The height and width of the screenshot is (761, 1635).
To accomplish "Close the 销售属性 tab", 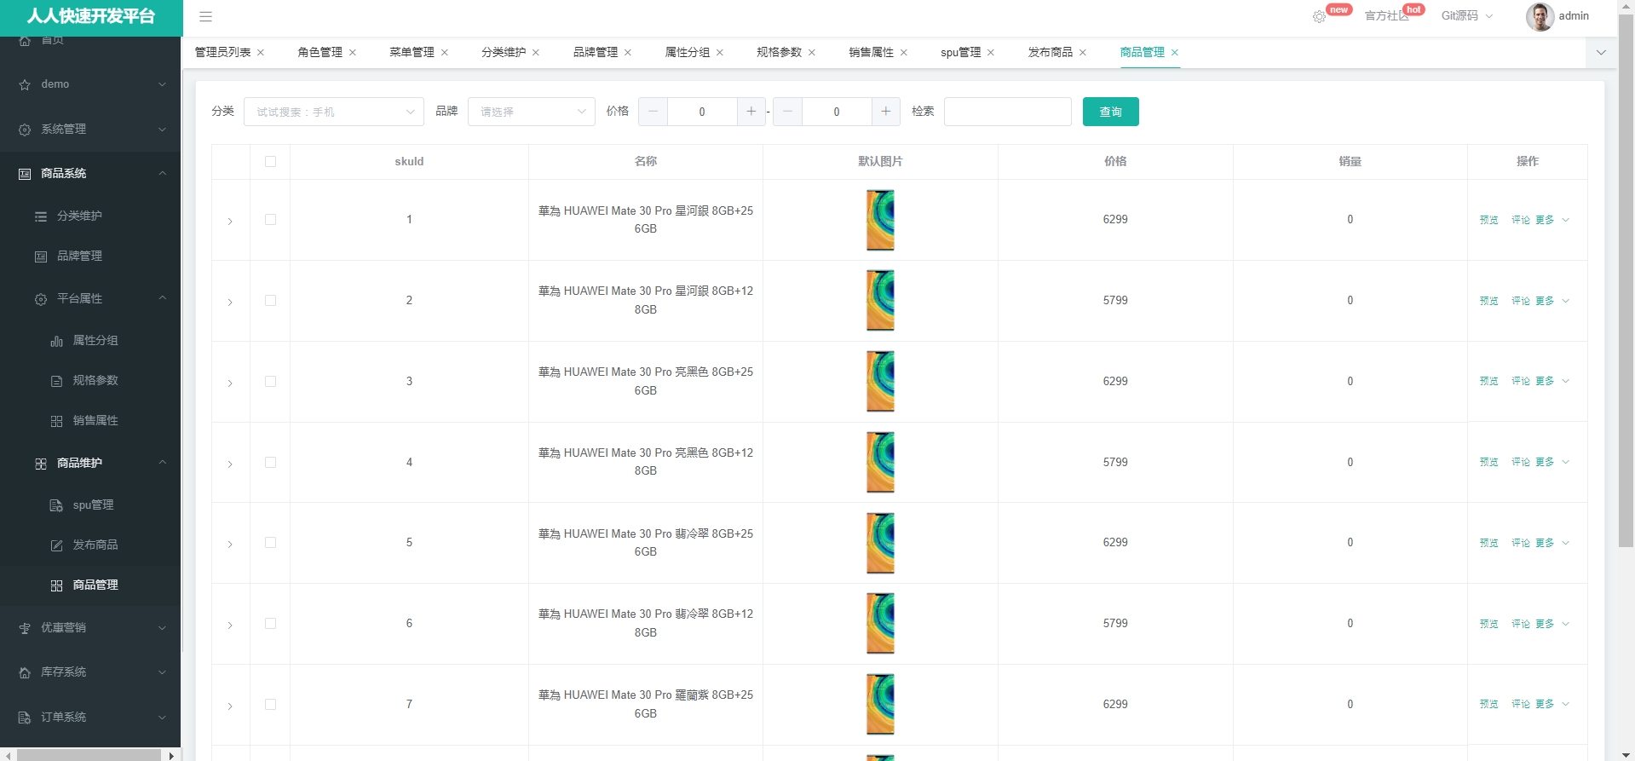I will 904,53.
